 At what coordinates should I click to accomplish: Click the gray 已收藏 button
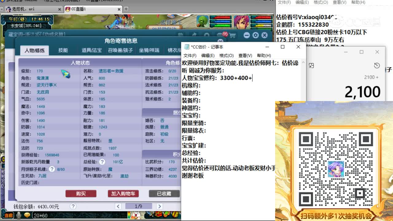pyautogui.click(x=164, y=194)
